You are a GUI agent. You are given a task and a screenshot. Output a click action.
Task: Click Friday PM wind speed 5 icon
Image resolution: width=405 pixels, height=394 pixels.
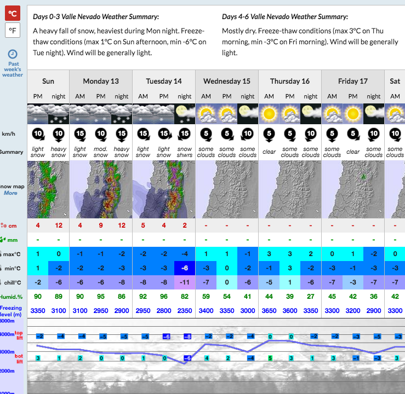click(353, 134)
